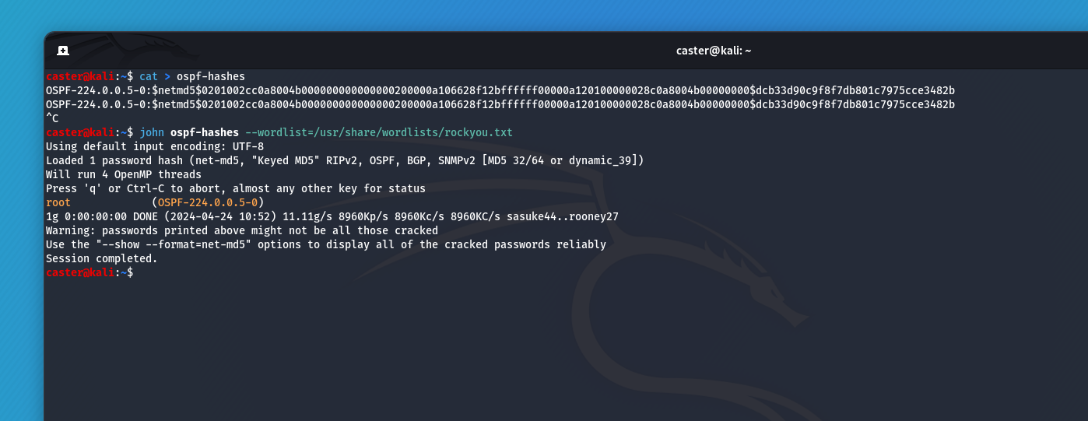1088x421 pixels.
Task: Click the orange (OSPF-224.0.0.5-0) label
Action: 208,202
